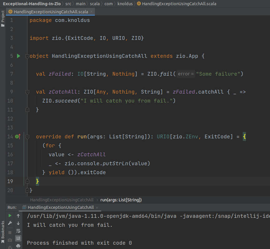Click the highlighted opening brace on line 14
Image resolution: width=270 pixels, height=249 pixels.
click(244, 137)
